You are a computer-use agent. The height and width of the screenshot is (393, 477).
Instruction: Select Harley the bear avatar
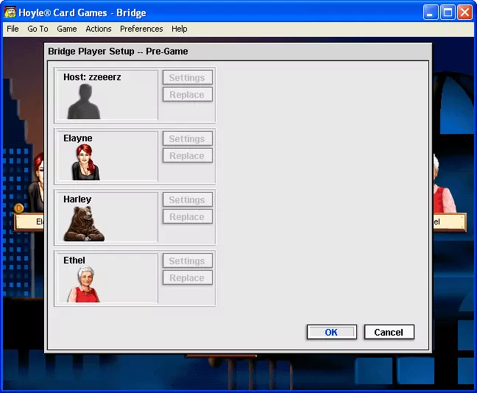[84, 224]
